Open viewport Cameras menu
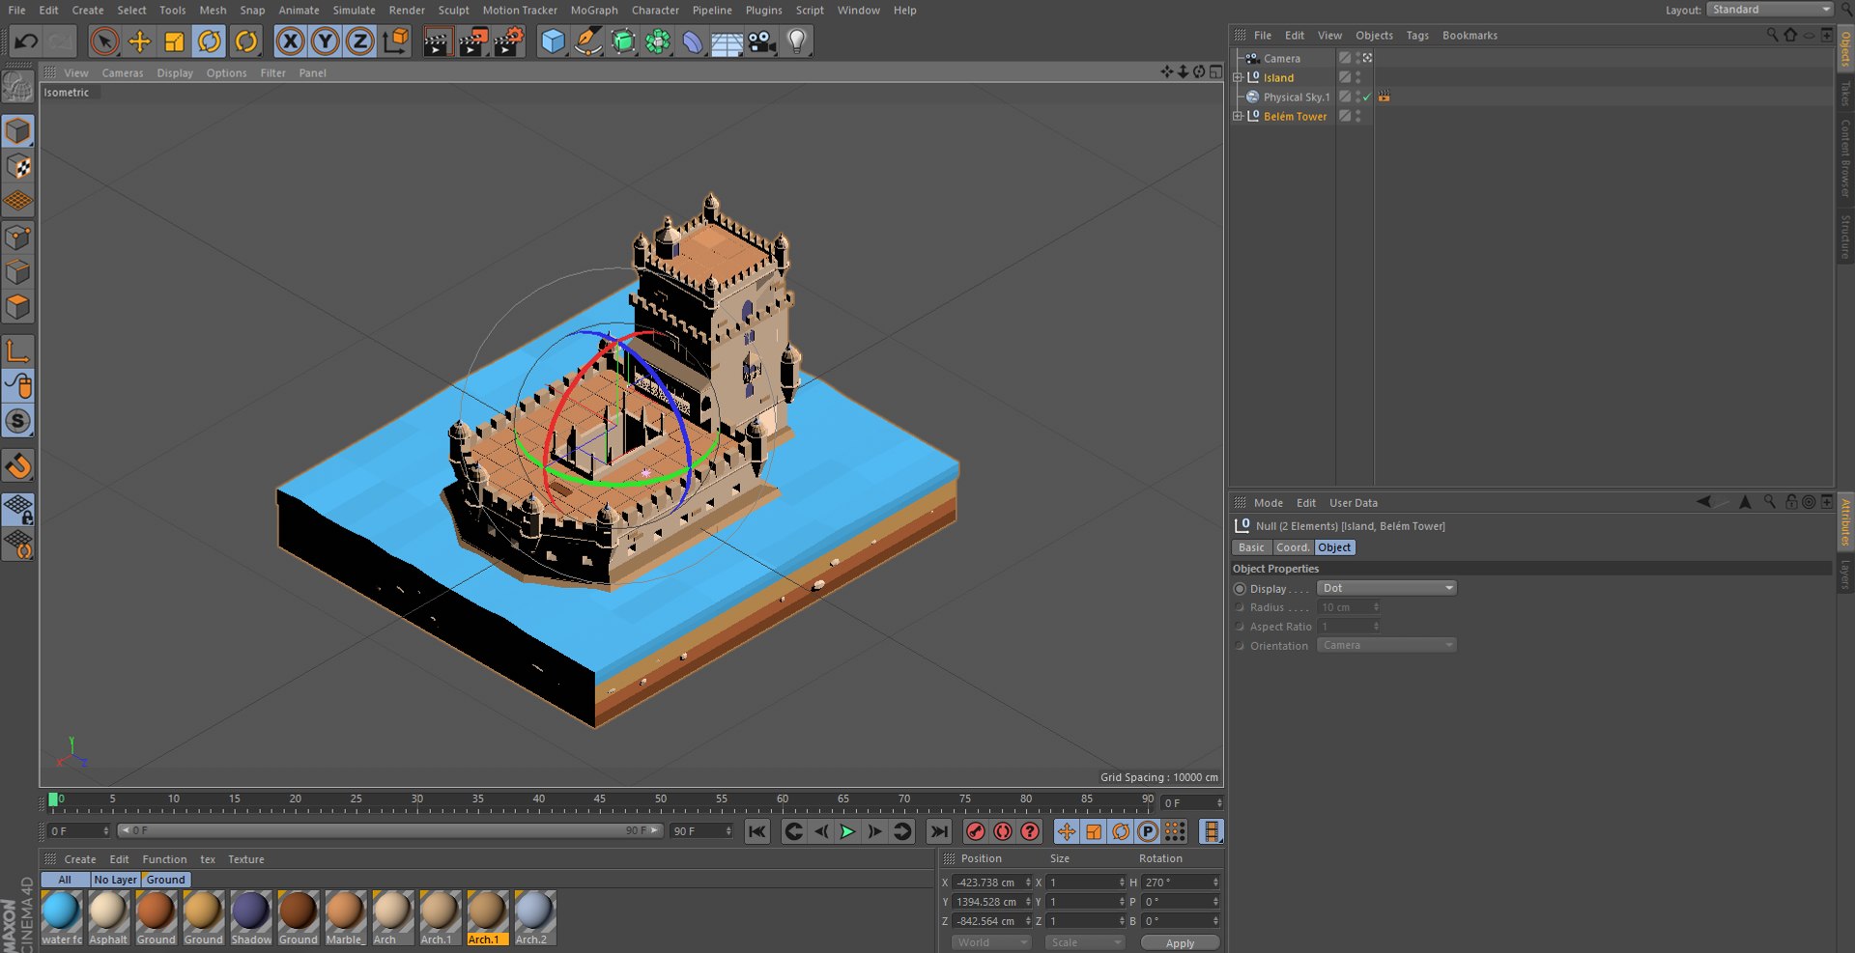This screenshot has width=1855, height=953. pos(123,73)
